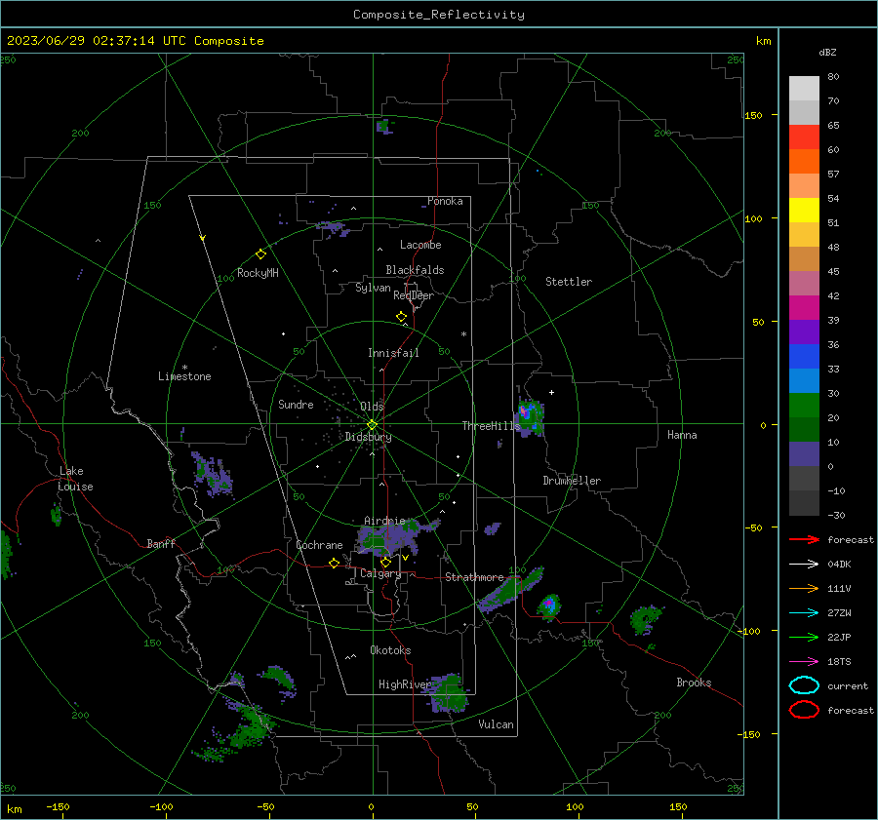The width and height of the screenshot is (878, 820).
Task: Click the Hanna label
Action: point(682,435)
